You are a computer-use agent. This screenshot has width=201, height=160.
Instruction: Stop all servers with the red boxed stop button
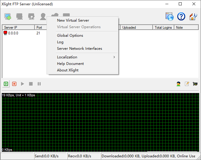[x=14, y=84]
